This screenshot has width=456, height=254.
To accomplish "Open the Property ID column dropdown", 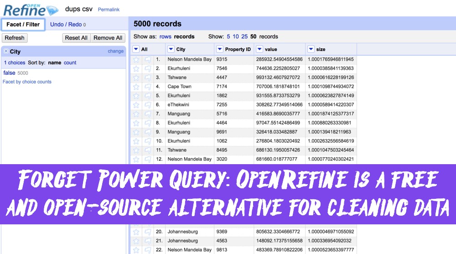I will (220, 49).
